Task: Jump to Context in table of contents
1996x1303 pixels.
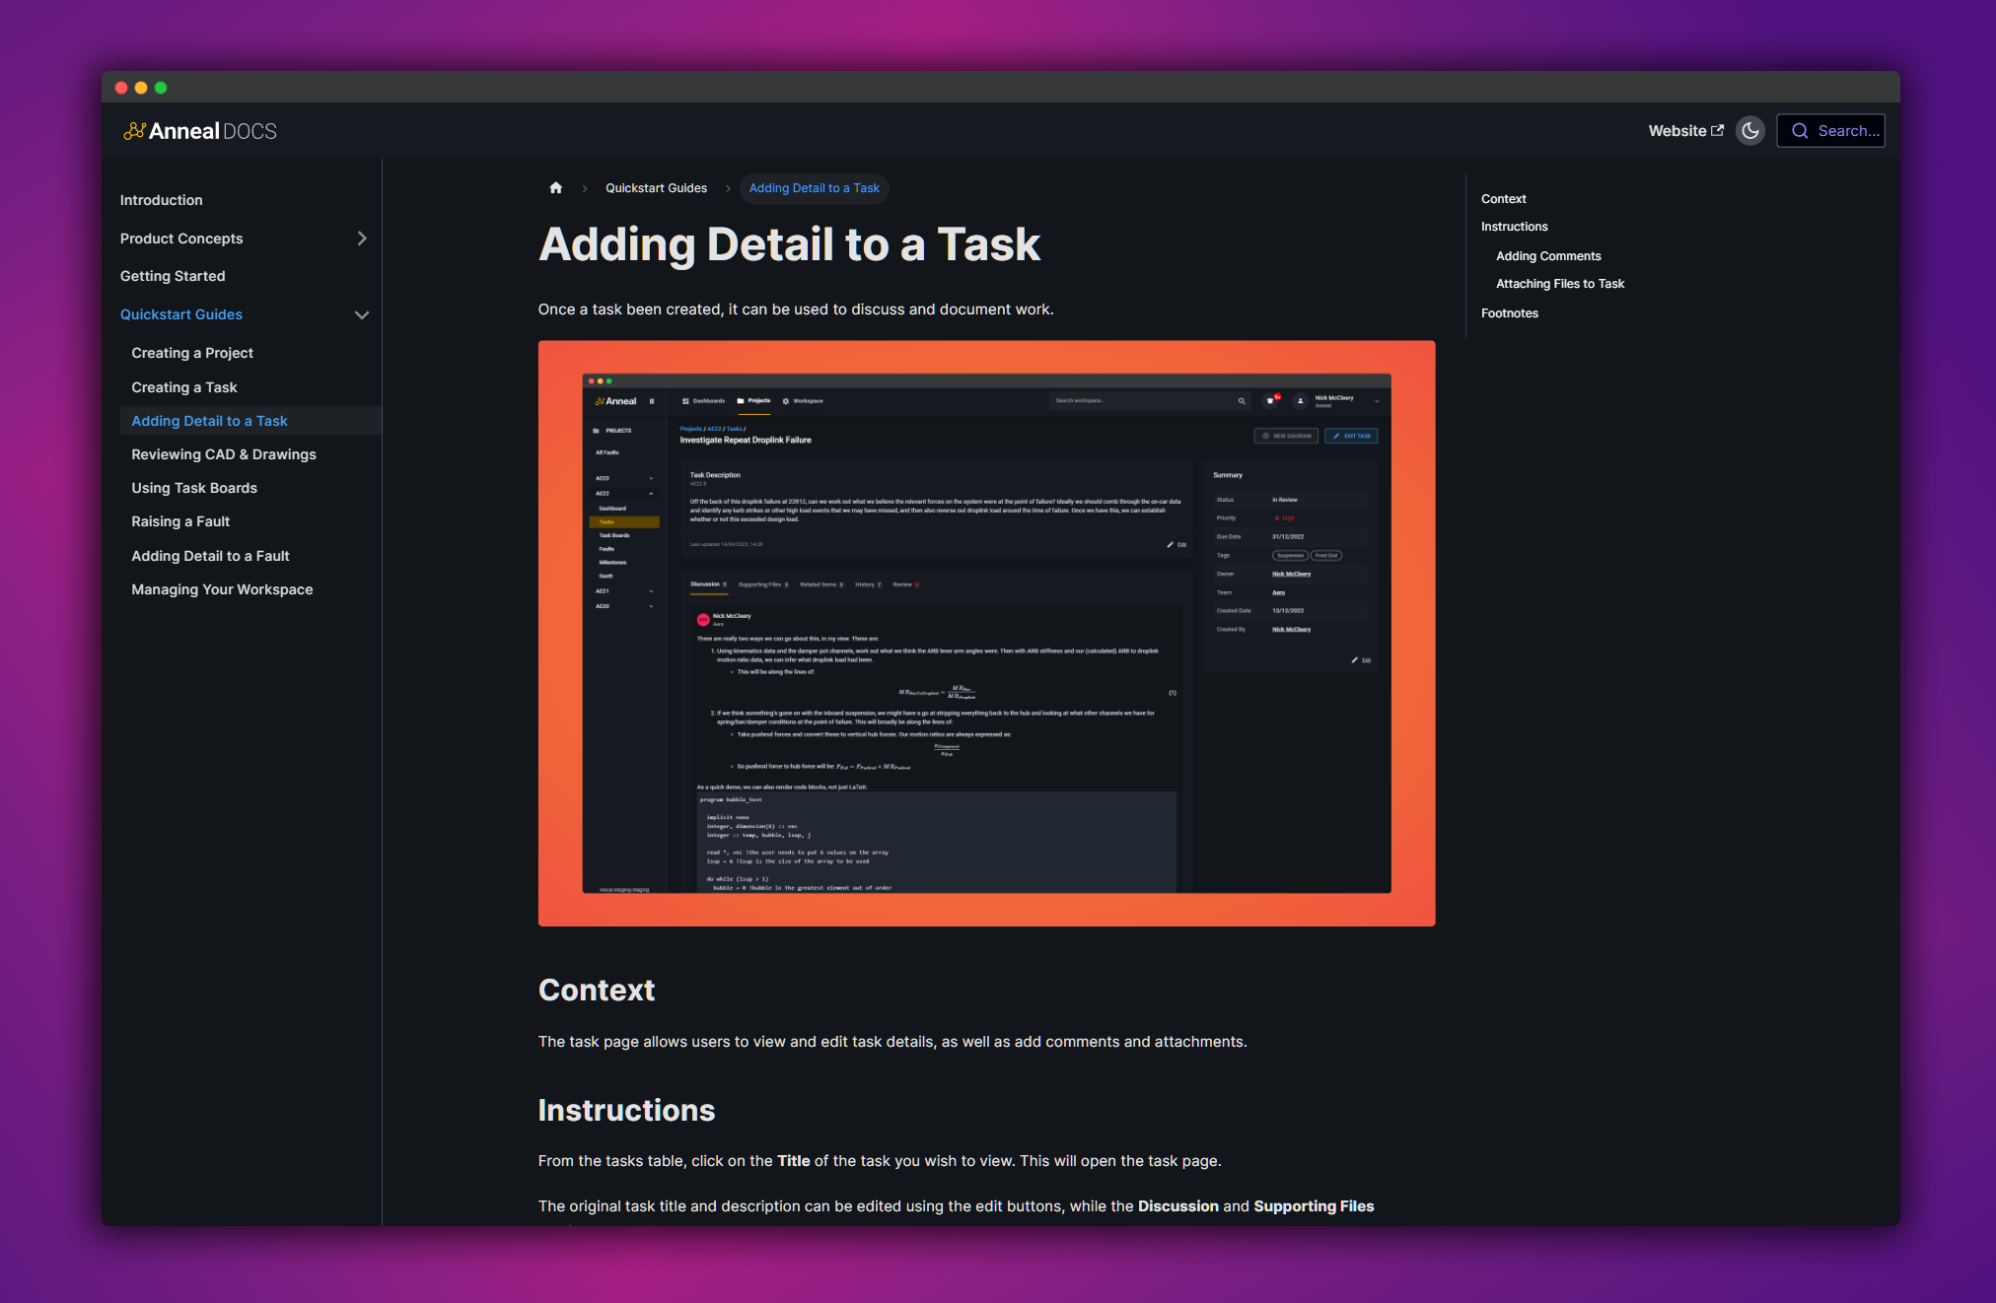Action: pos(1503,199)
